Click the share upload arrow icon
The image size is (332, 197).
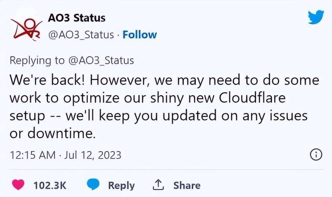point(158,185)
